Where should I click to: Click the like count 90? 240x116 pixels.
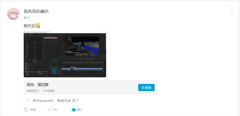click(79, 110)
